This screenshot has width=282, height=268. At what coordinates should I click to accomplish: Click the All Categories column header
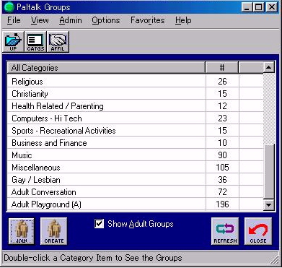[x=106, y=68]
